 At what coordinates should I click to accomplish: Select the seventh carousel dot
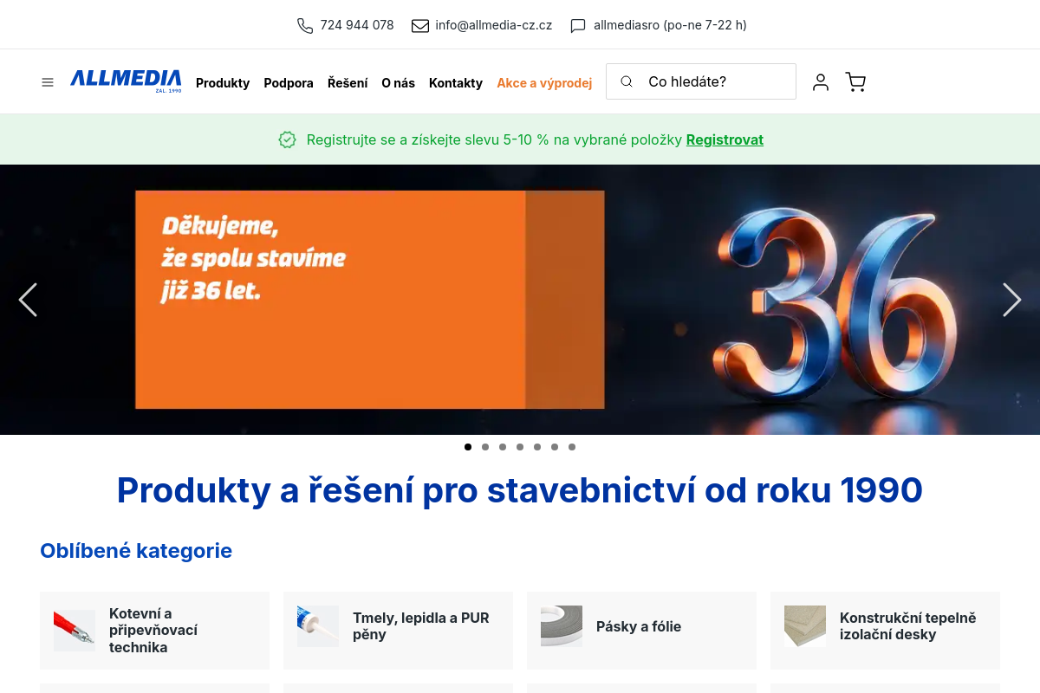[x=572, y=447]
